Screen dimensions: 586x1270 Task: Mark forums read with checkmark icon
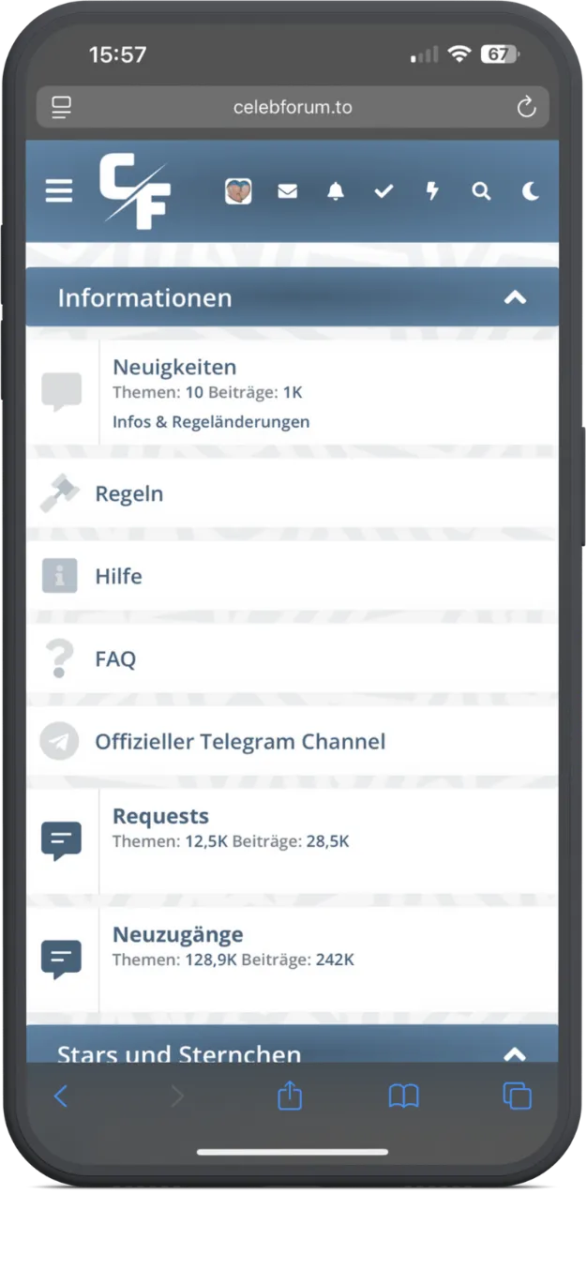coord(383,191)
